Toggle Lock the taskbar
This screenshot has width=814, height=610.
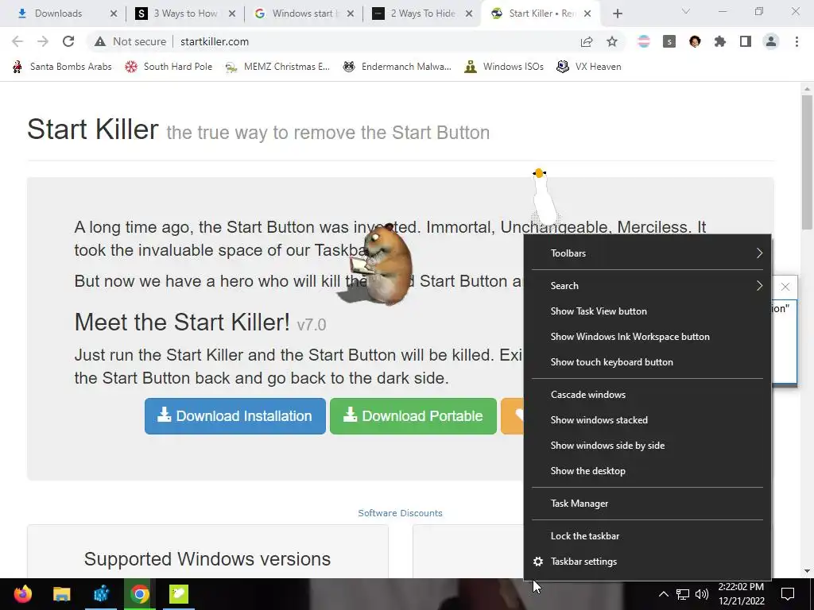tap(647, 536)
